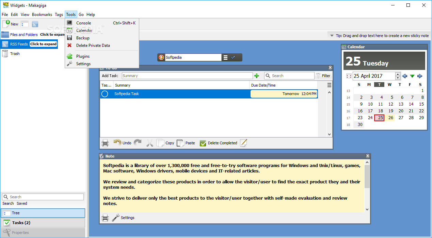This screenshot has width=432, height=238.
Task: Click the Add Task summary field
Action: click(187, 76)
